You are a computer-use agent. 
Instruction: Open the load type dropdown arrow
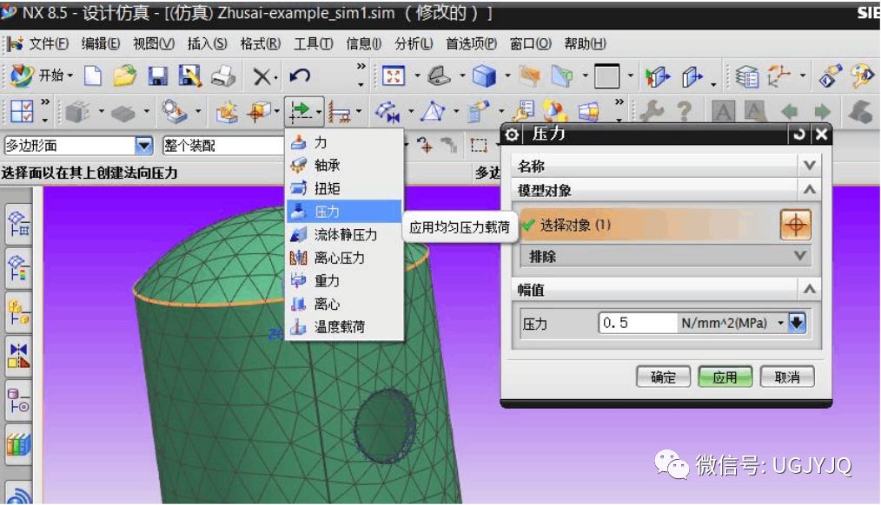pyautogui.click(x=319, y=112)
